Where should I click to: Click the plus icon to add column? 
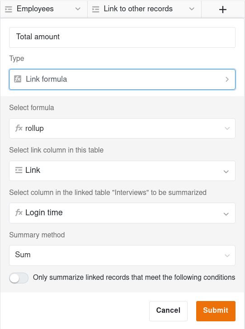coord(223,9)
